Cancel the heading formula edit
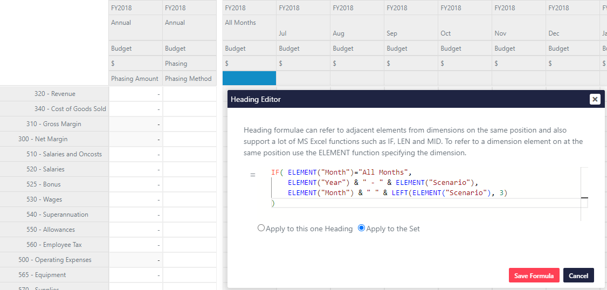 (x=578, y=275)
